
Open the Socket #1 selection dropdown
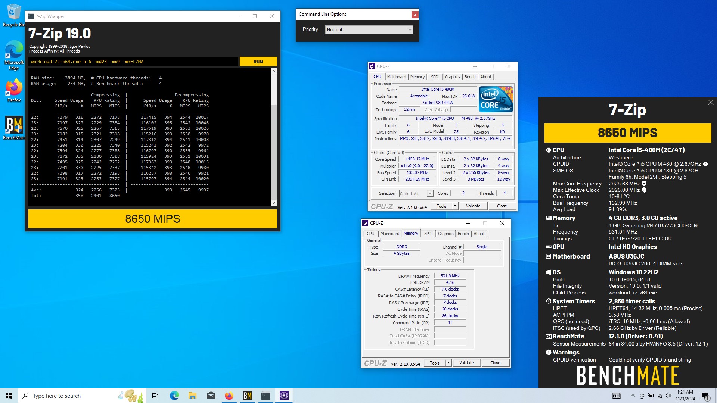click(416, 193)
